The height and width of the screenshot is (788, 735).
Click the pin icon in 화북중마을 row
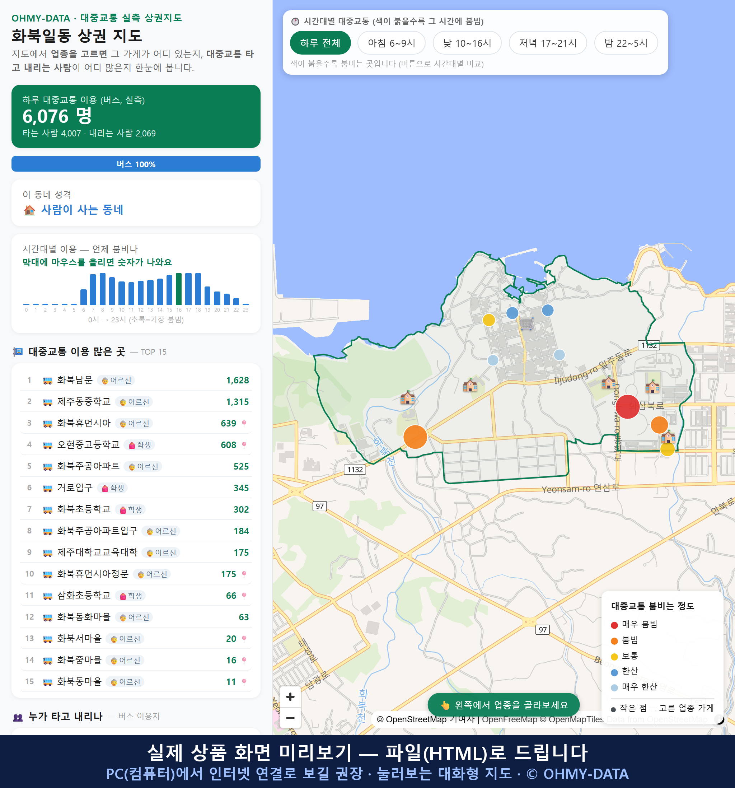pyautogui.click(x=244, y=660)
